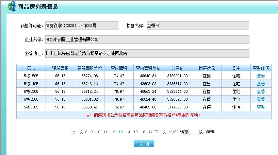Click the 查看详情 column header
This screenshot has height=155, width=278.
click(261, 68)
